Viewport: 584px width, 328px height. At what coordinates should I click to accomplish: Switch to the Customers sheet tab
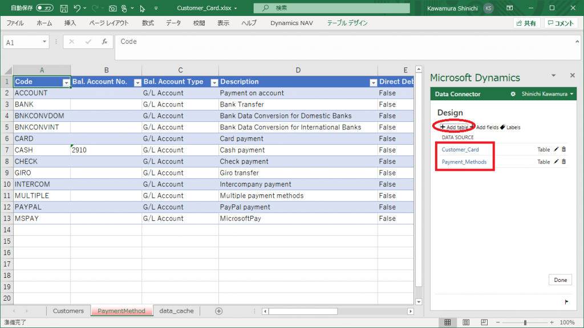pos(68,311)
